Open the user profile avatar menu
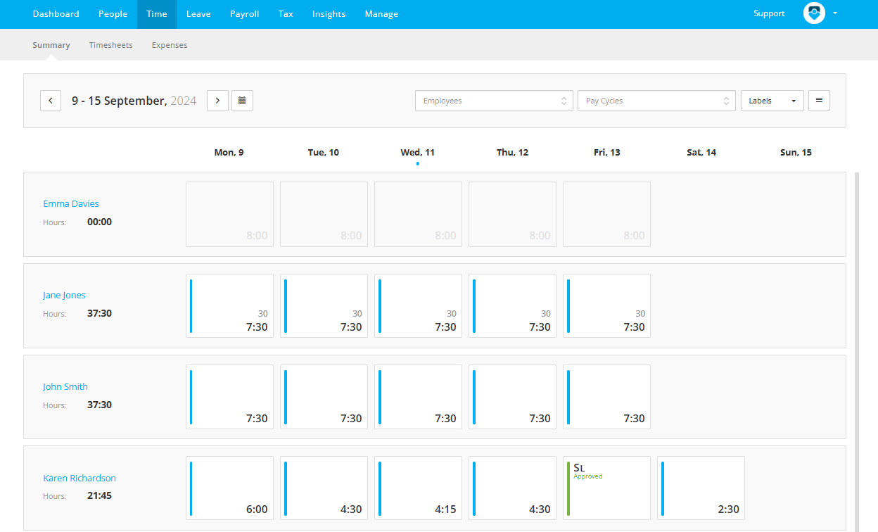The image size is (878, 532). click(820, 13)
